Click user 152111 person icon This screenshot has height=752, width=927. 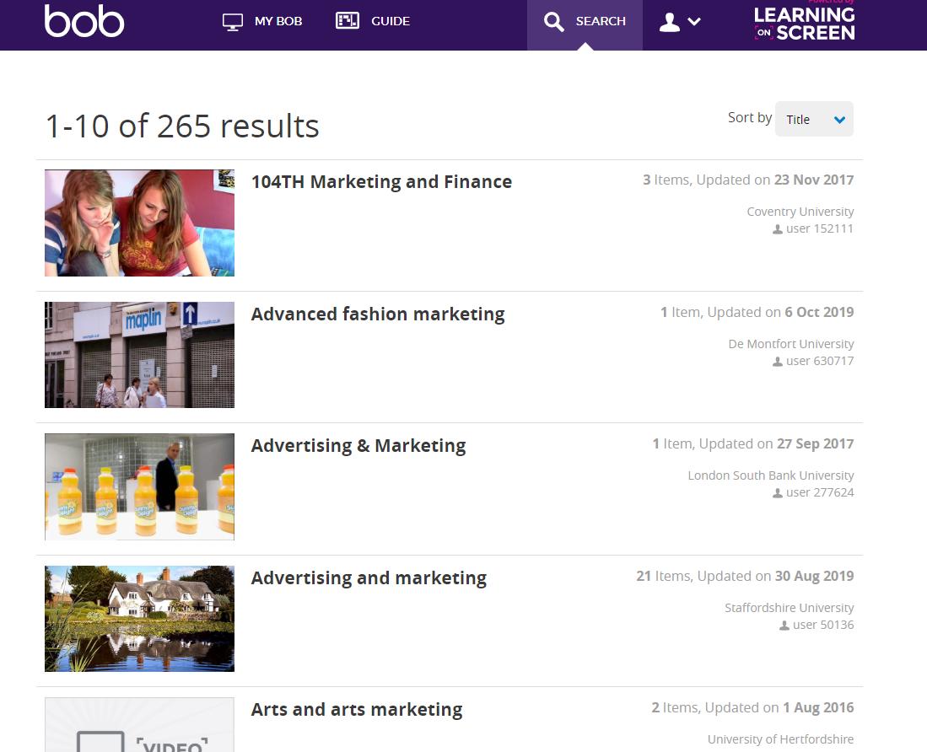[x=778, y=229]
